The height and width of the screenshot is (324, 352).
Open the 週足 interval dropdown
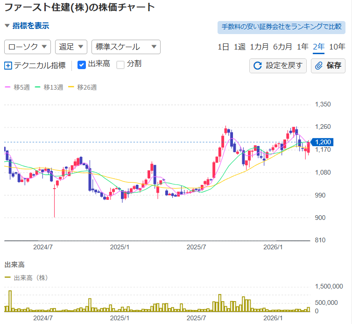click(71, 47)
